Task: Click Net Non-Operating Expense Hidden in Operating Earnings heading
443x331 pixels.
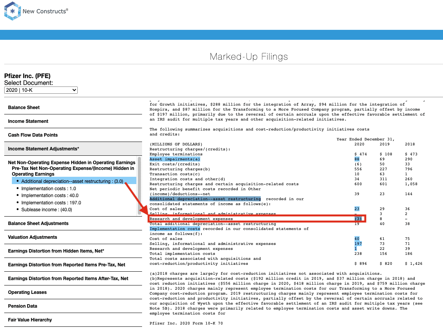Action: [72, 163]
